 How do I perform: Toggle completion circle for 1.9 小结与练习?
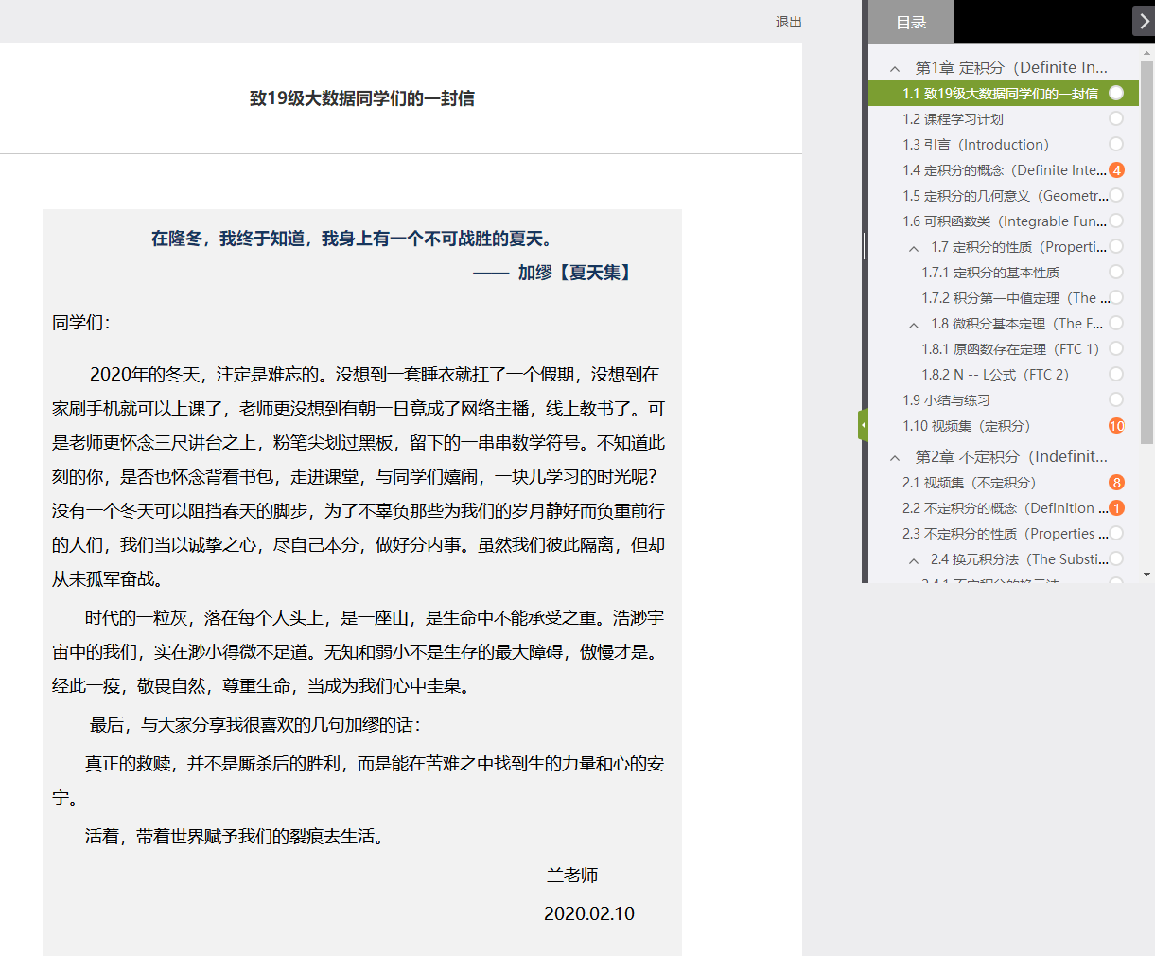[1116, 399]
